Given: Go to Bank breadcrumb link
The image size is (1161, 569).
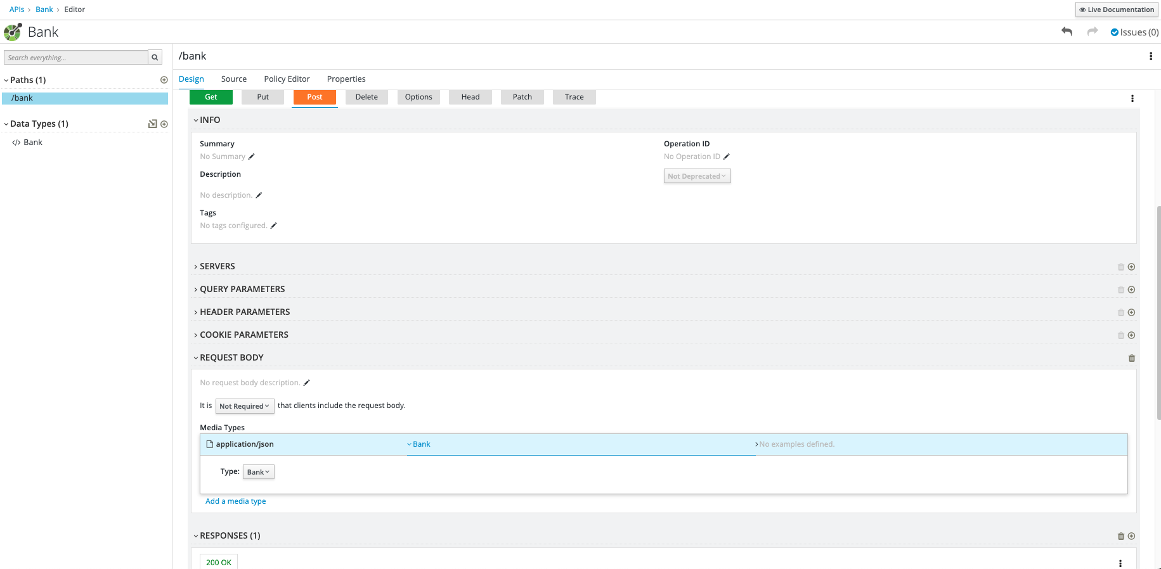Looking at the screenshot, I should tap(44, 10).
